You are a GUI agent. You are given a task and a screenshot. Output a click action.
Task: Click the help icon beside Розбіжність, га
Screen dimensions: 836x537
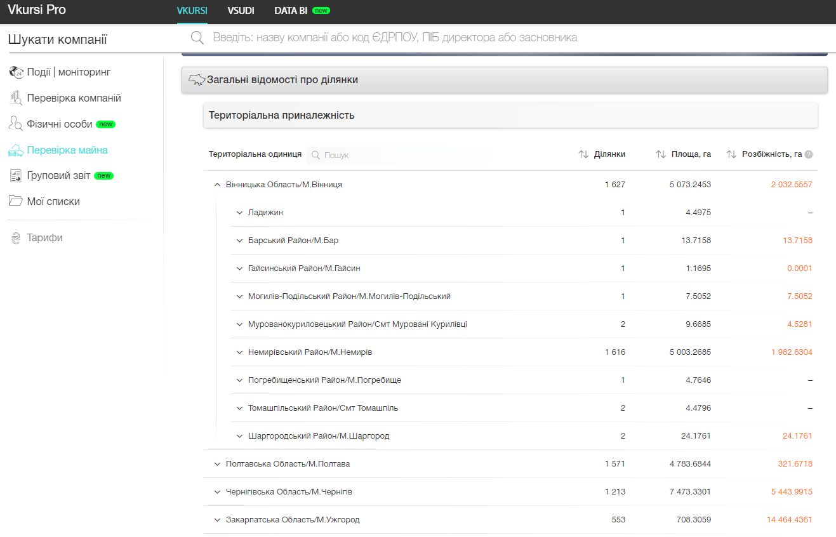(809, 154)
